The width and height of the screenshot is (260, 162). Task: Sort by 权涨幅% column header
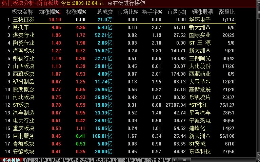(x=76, y=12)
